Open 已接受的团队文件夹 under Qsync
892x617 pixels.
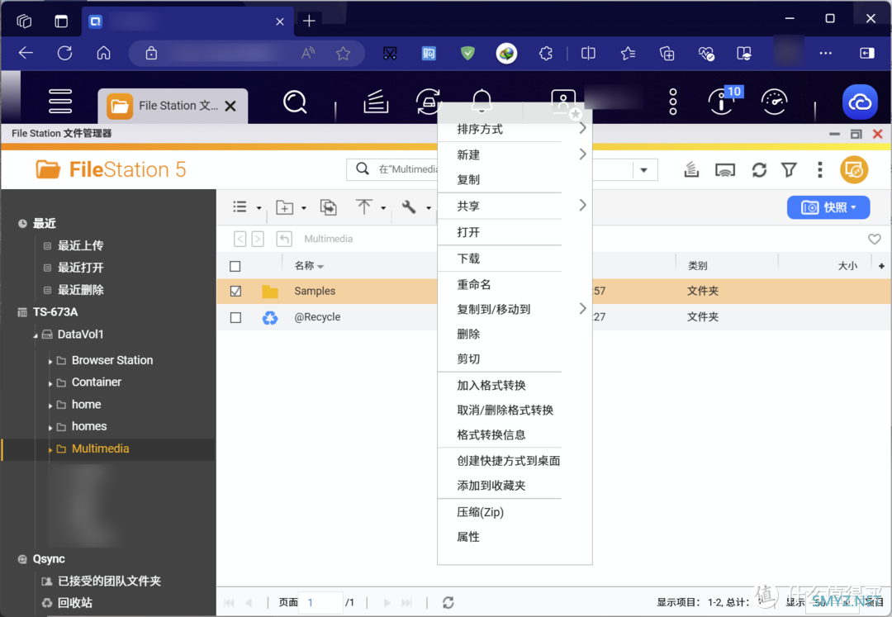tap(109, 581)
